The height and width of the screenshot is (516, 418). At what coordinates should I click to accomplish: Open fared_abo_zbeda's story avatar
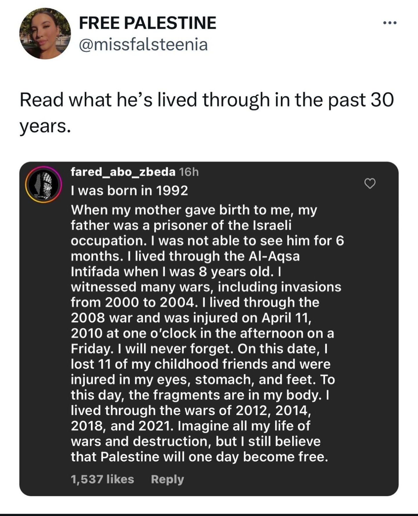point(44,184)
